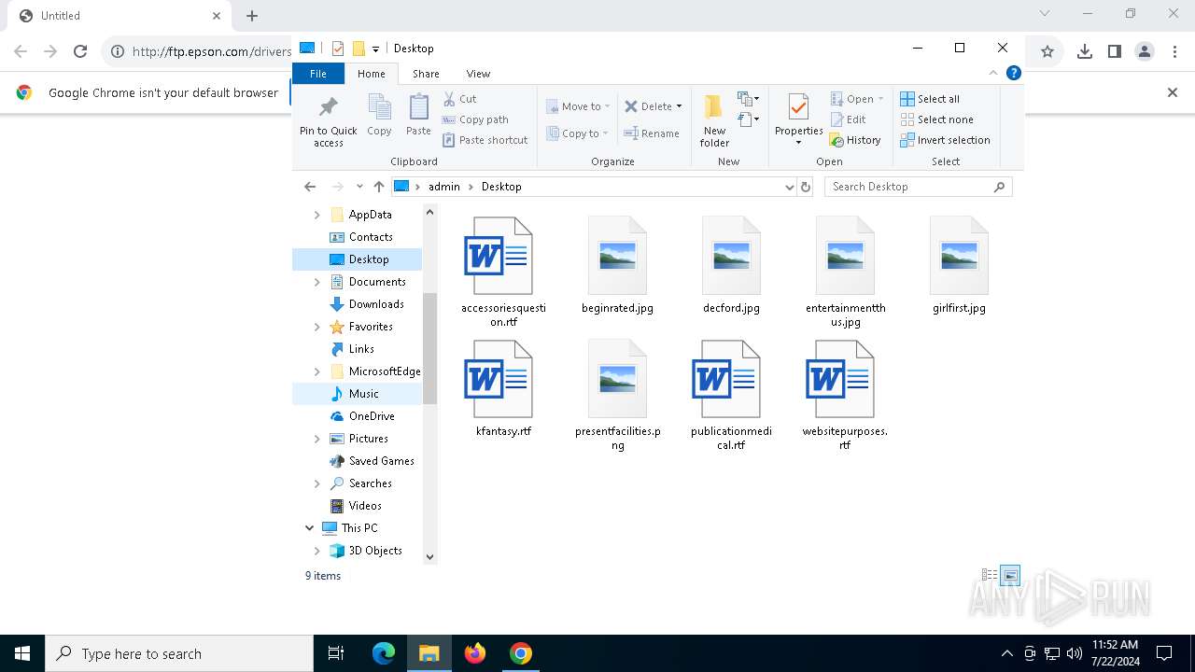This screenshot has height=672, width=1195.
Task: Click the Pin to Quick access icon
Action: click(x=328, y=107)
